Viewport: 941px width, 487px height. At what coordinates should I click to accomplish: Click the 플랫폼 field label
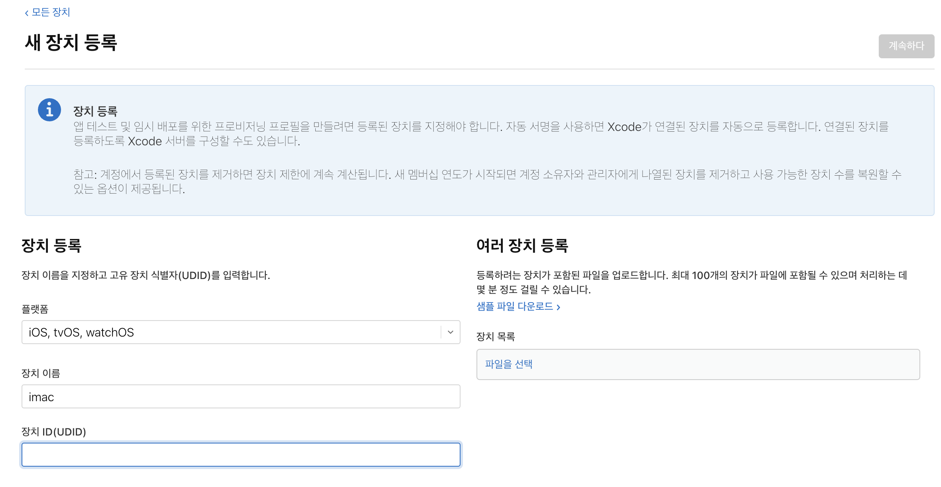click(x=35, y=309)
